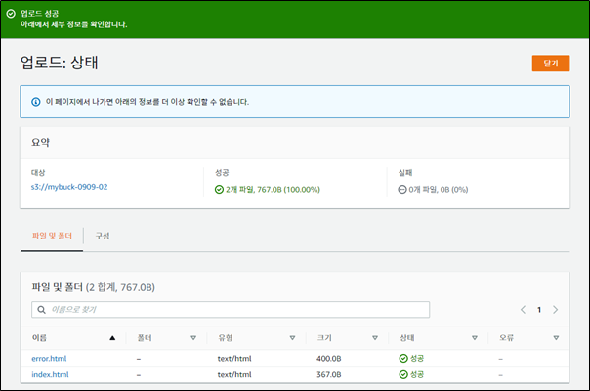The height and width of the screenshot is (391, 590).
Task: Open the error.html file link
Action: (x=49, y=359)
